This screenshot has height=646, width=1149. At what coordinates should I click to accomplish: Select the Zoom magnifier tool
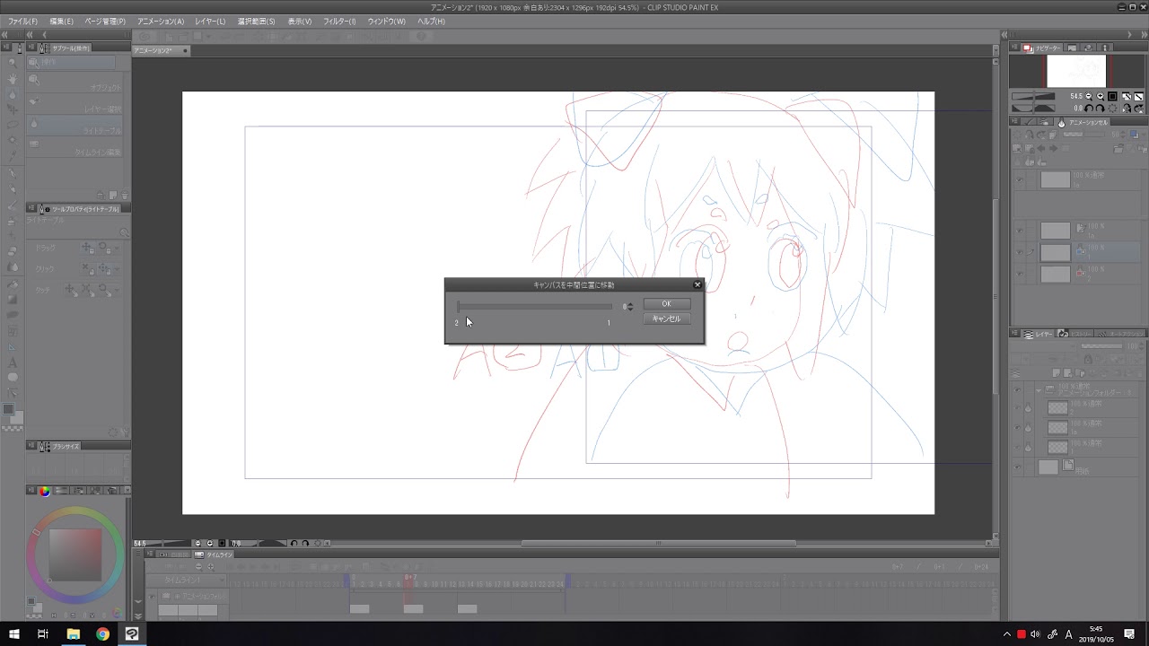coord(13,63)
